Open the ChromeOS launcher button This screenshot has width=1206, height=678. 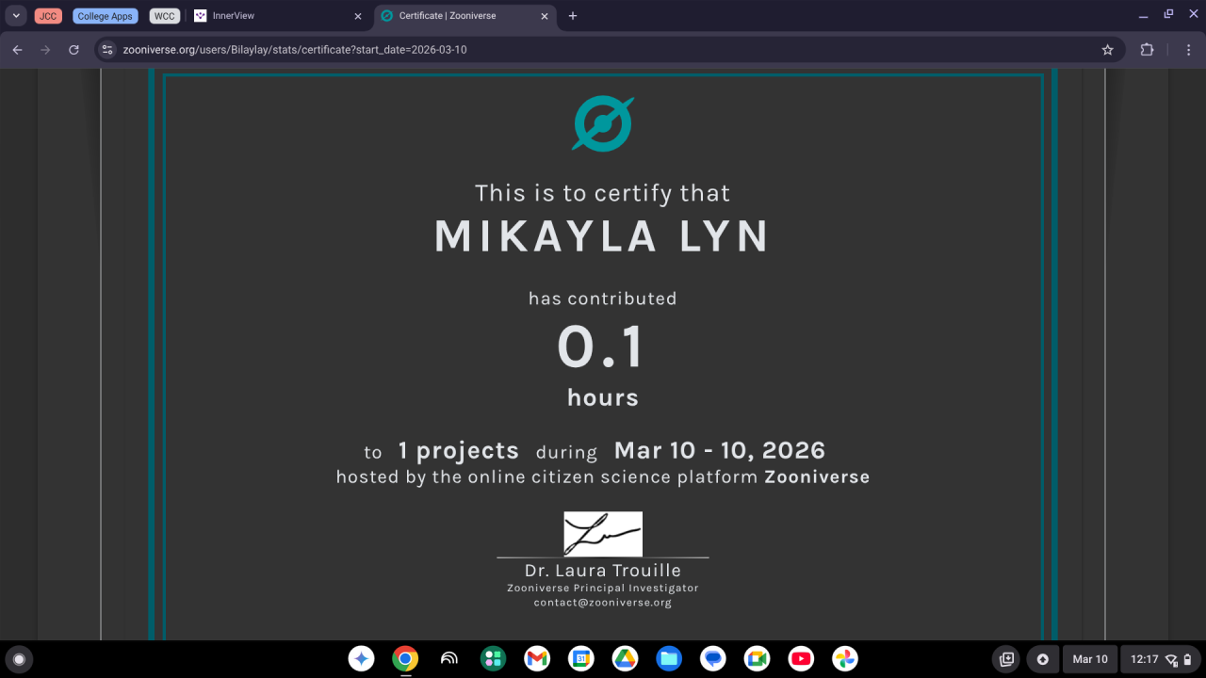[19, 659]
